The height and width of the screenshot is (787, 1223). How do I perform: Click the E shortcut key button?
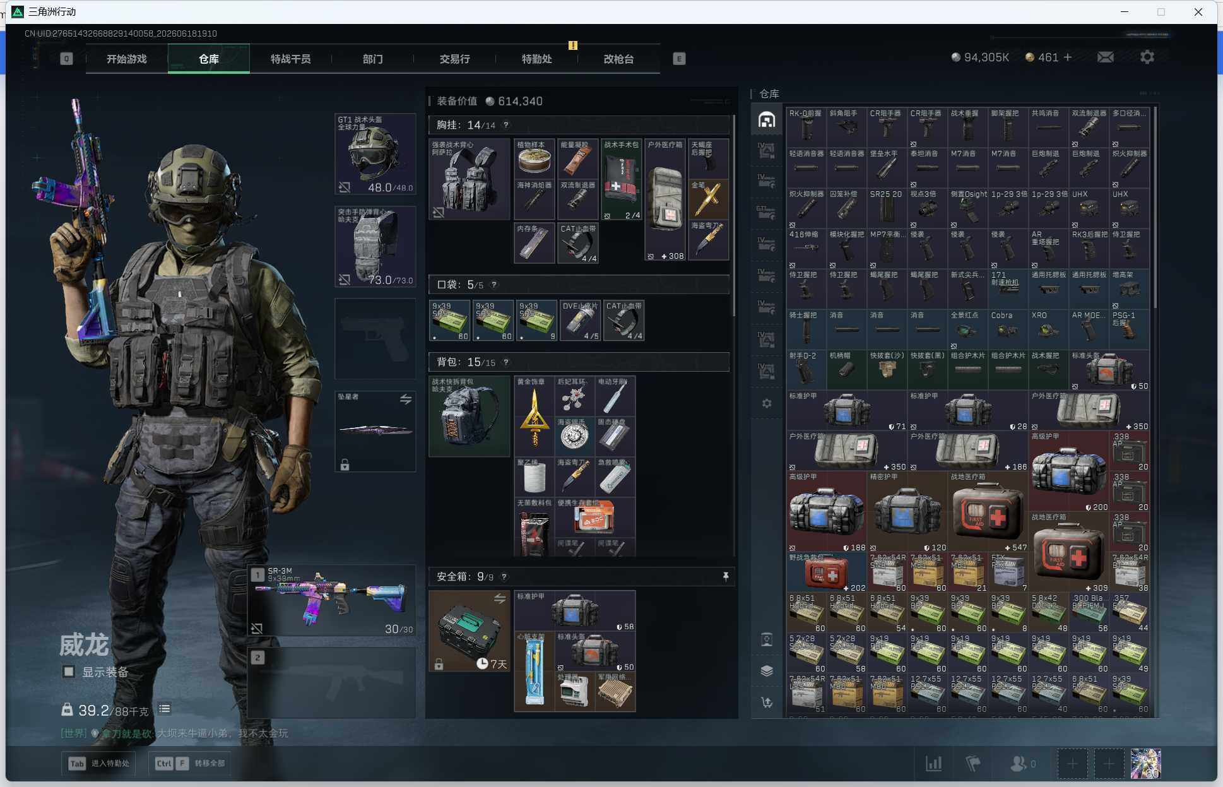(x=679, y=59)
